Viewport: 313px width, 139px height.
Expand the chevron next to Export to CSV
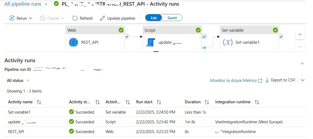pos(303,80)
